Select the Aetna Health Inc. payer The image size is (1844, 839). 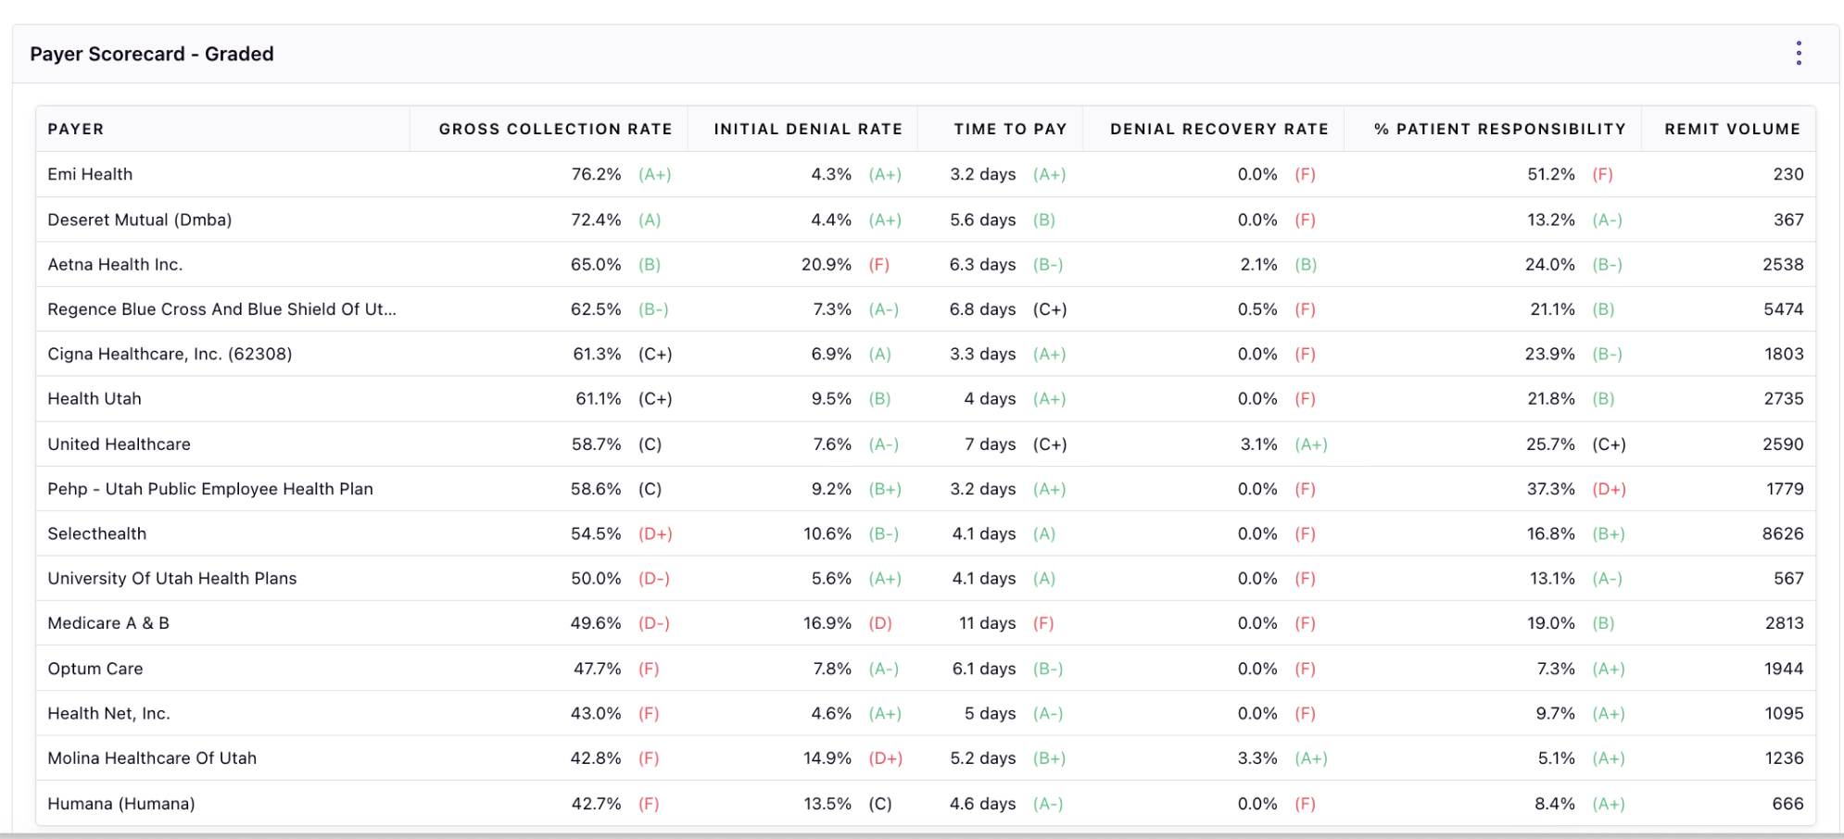tap(115, 264)
